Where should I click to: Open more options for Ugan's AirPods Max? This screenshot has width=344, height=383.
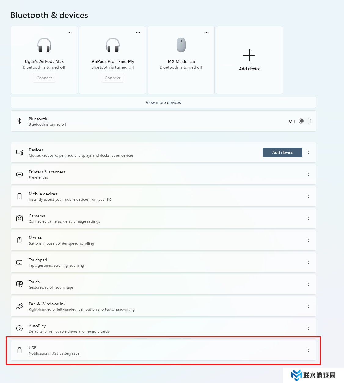click(x=70, y=33)
